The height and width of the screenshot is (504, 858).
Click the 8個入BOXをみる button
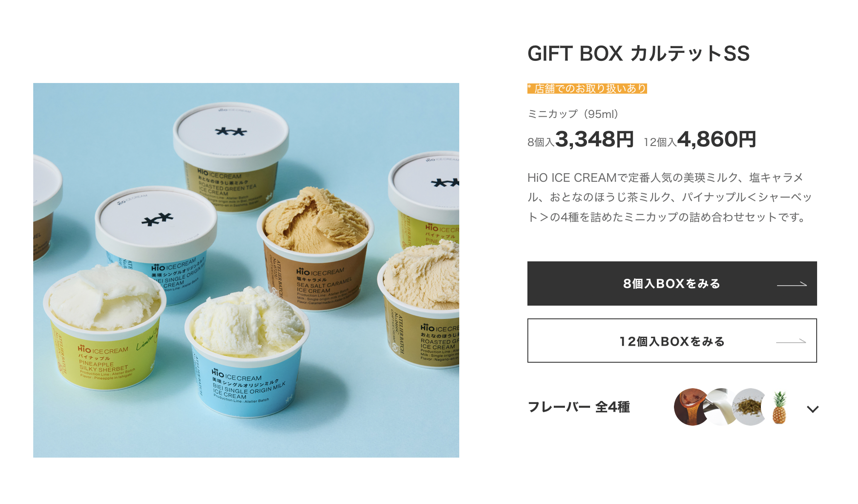point(672,283)
